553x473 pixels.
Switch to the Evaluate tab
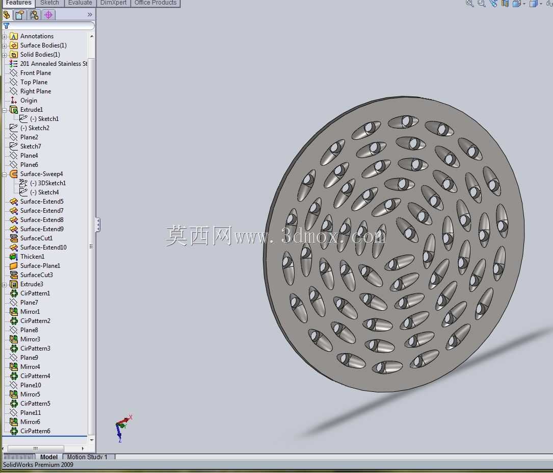point(80,3)
